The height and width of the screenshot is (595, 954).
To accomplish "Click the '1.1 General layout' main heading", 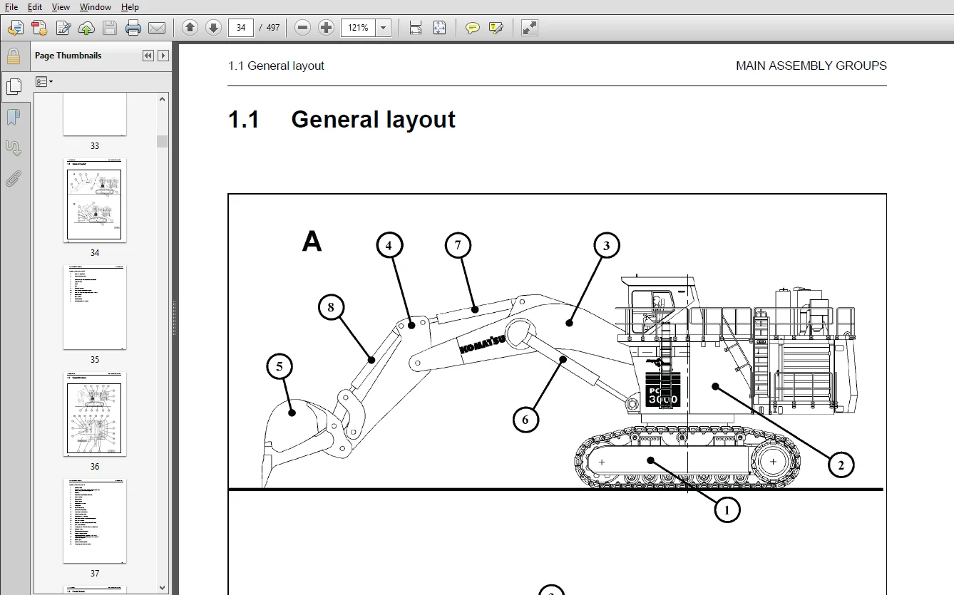I will [x=342, y=119].
